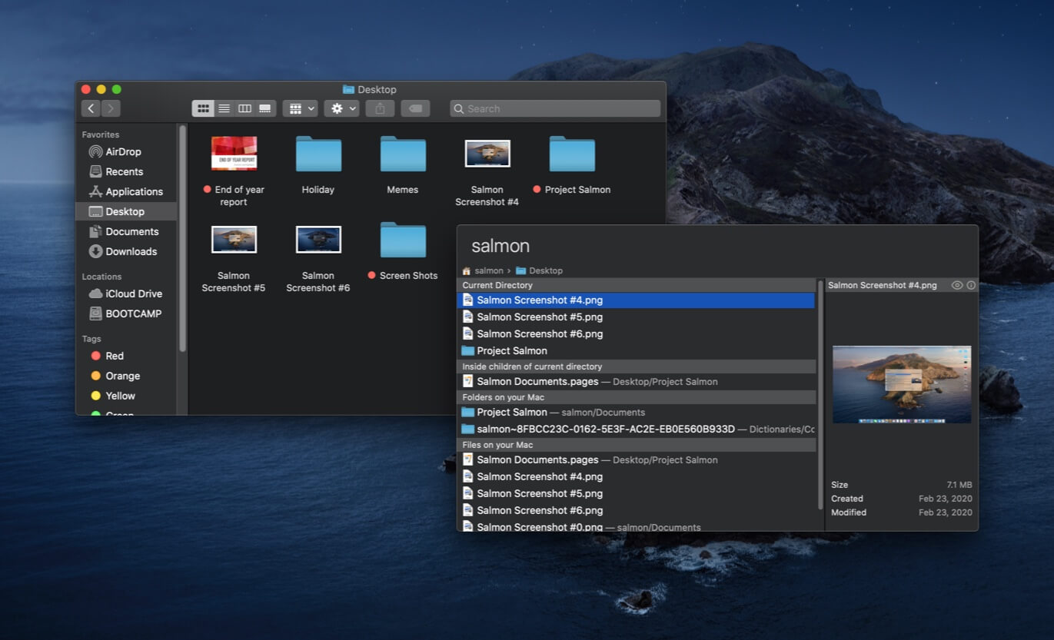
Task: Click the preview image of Screenshot #4
Action: point(902,384)
